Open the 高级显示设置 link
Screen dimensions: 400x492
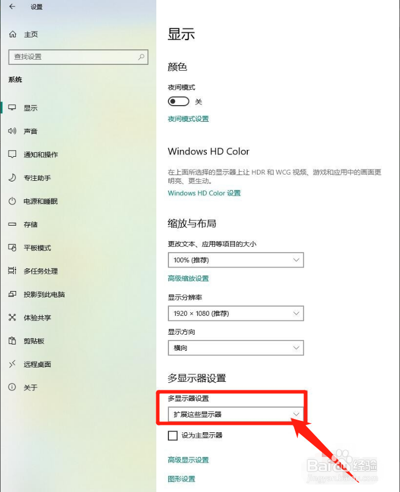188,460
